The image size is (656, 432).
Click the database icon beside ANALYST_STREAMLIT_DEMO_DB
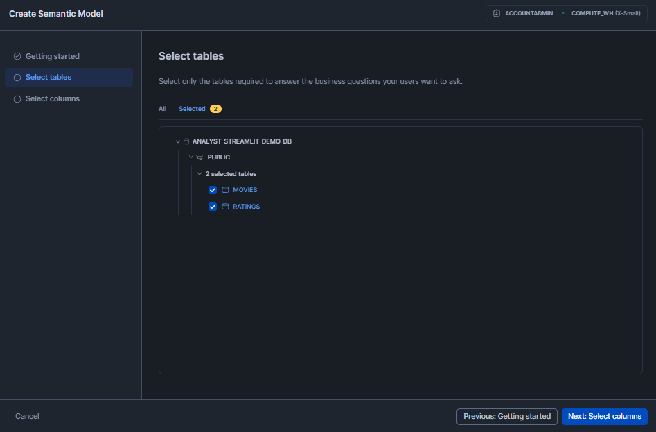[186, 141]
